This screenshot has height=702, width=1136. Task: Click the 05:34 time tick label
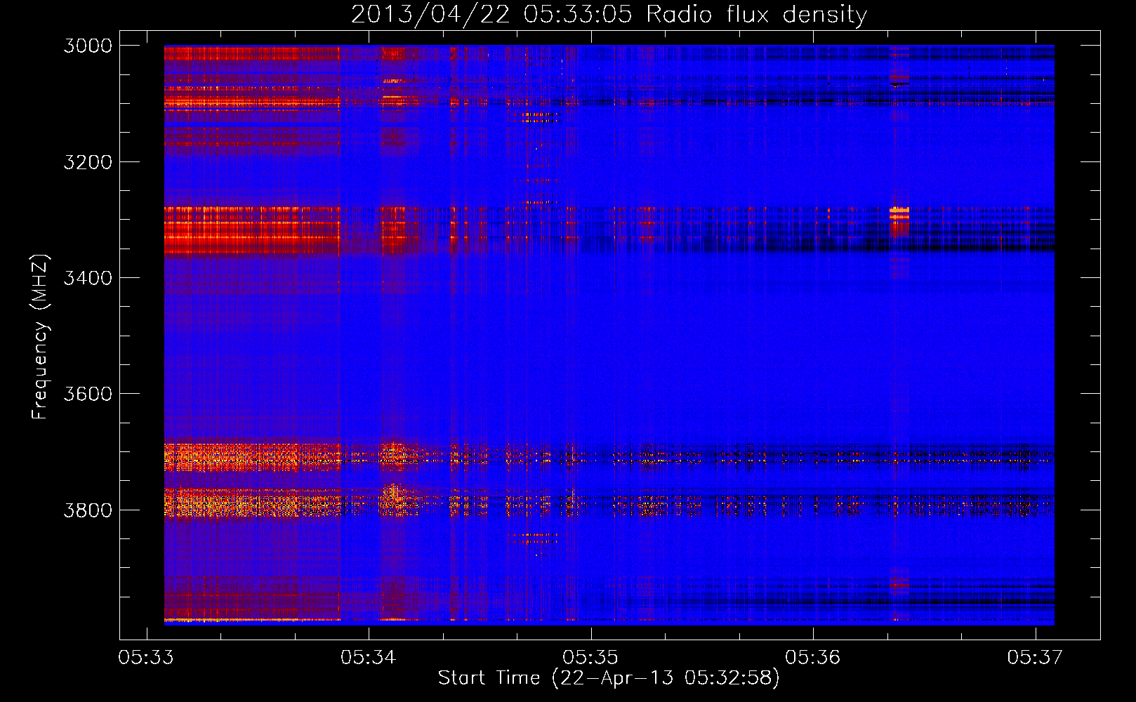click(x=369, y=657)
